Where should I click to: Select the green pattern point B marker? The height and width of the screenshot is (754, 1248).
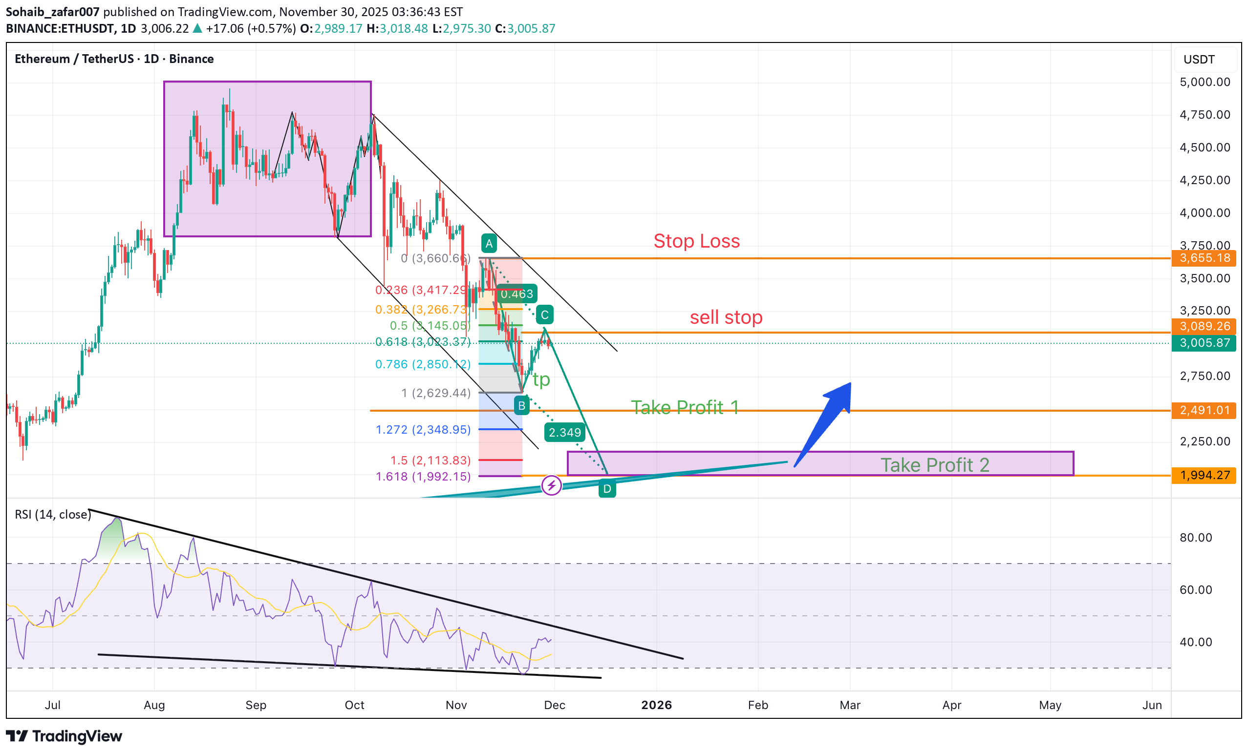pos(521,405)
